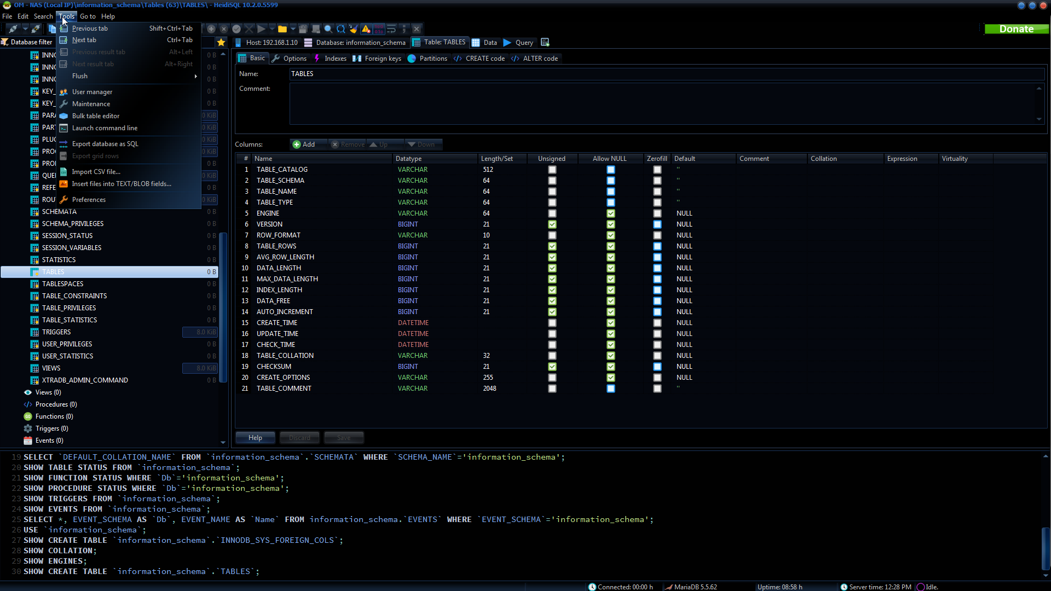Toggle Unsigned checkbox for ENGINE column
Screen dimensions: 1051x591
click(552, 213)
